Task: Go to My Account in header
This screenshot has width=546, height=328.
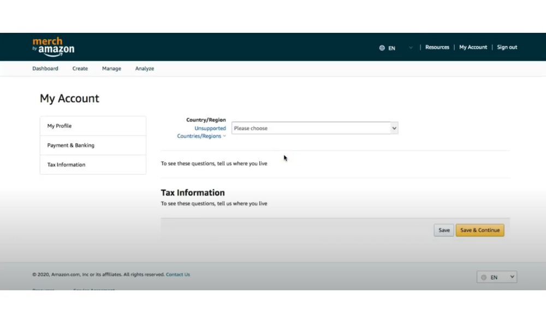Action: coord(473,47)
